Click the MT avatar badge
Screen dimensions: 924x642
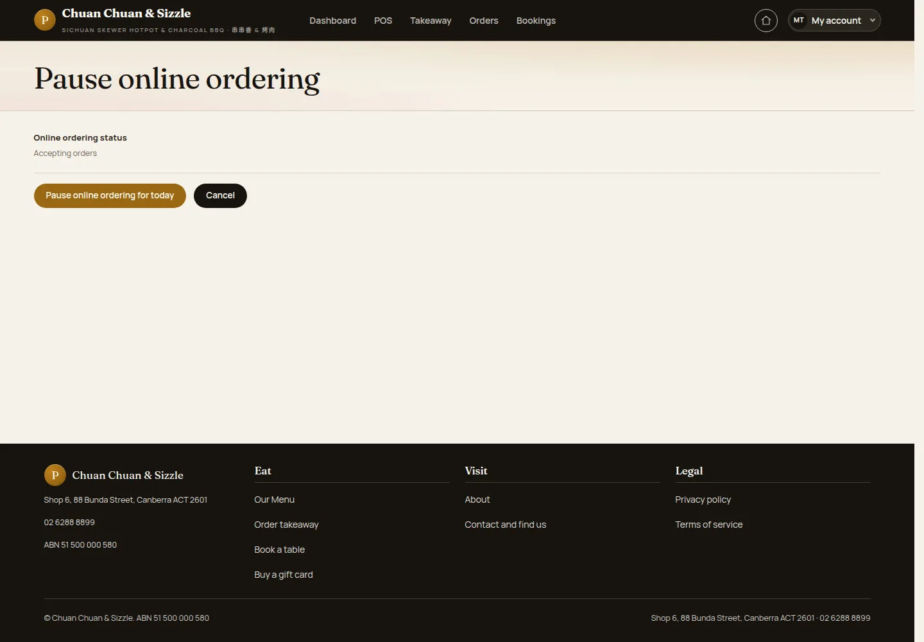pos(799,21)
